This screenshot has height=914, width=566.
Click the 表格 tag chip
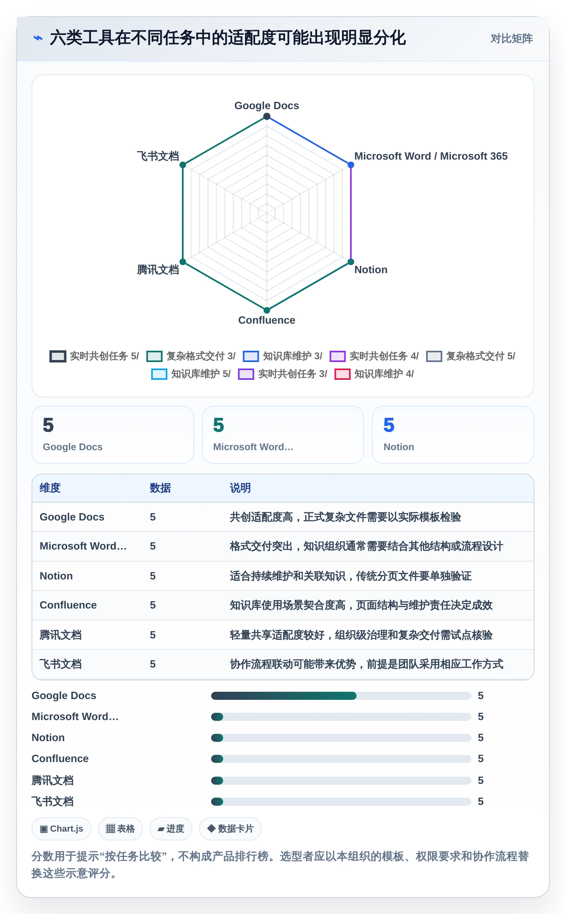tap(120, 829)
